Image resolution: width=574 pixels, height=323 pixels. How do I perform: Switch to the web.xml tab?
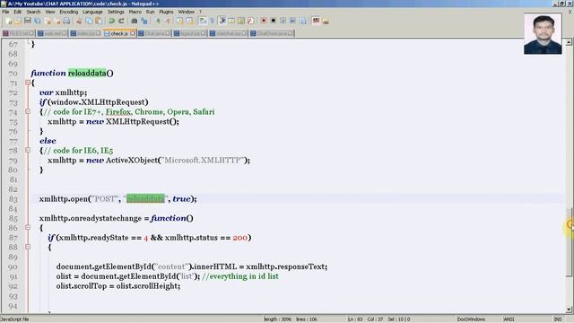(x=52, y=33)
